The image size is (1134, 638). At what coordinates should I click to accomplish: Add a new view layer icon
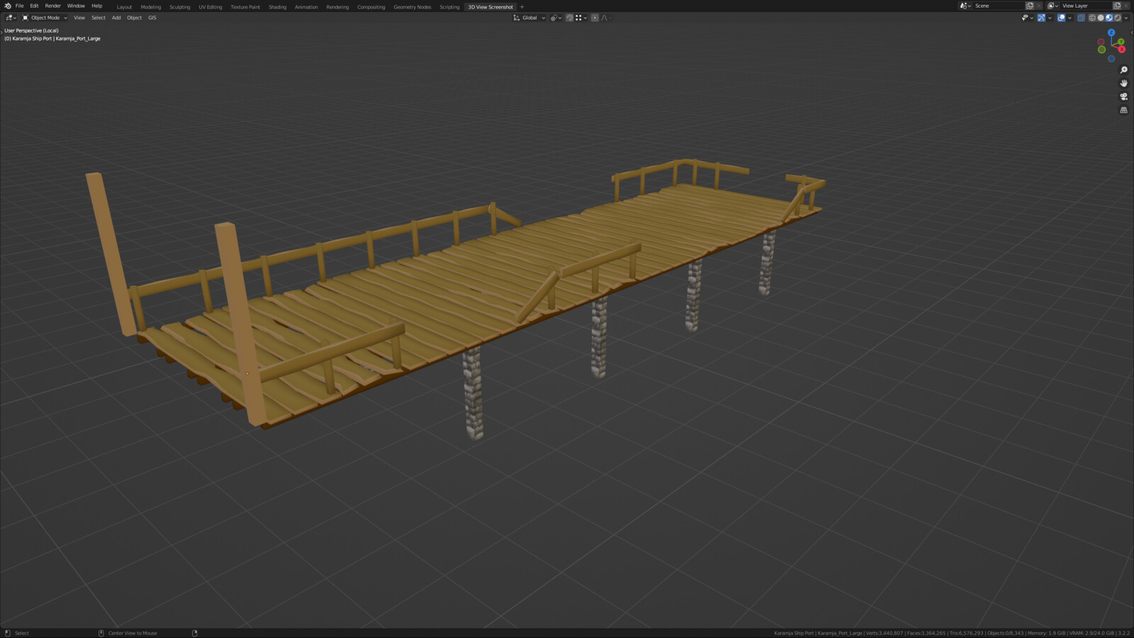click(1117, 6)
